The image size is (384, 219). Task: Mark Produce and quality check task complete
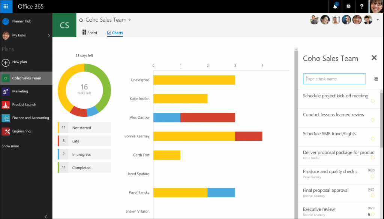pos(372,176)
